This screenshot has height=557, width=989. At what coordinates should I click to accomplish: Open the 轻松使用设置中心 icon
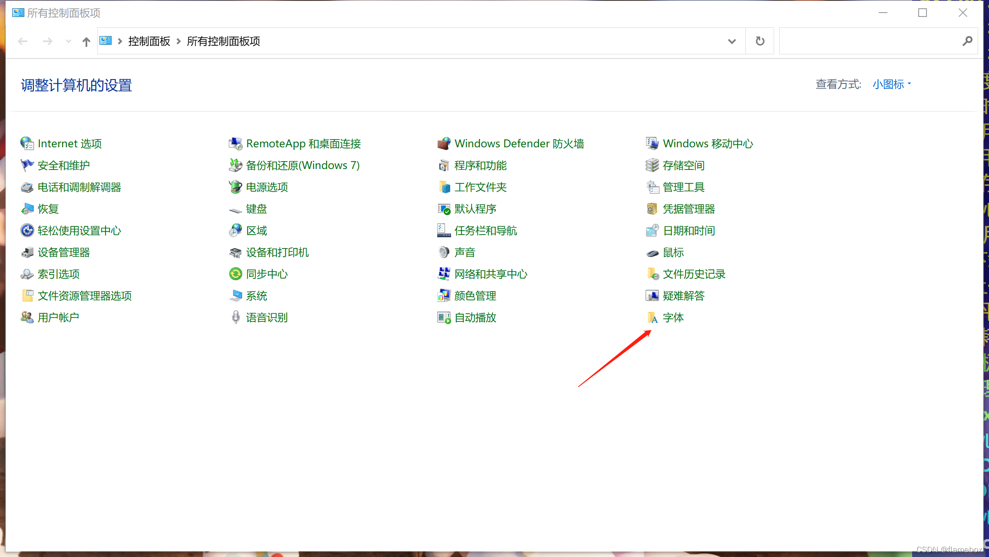tap(27, 231)
